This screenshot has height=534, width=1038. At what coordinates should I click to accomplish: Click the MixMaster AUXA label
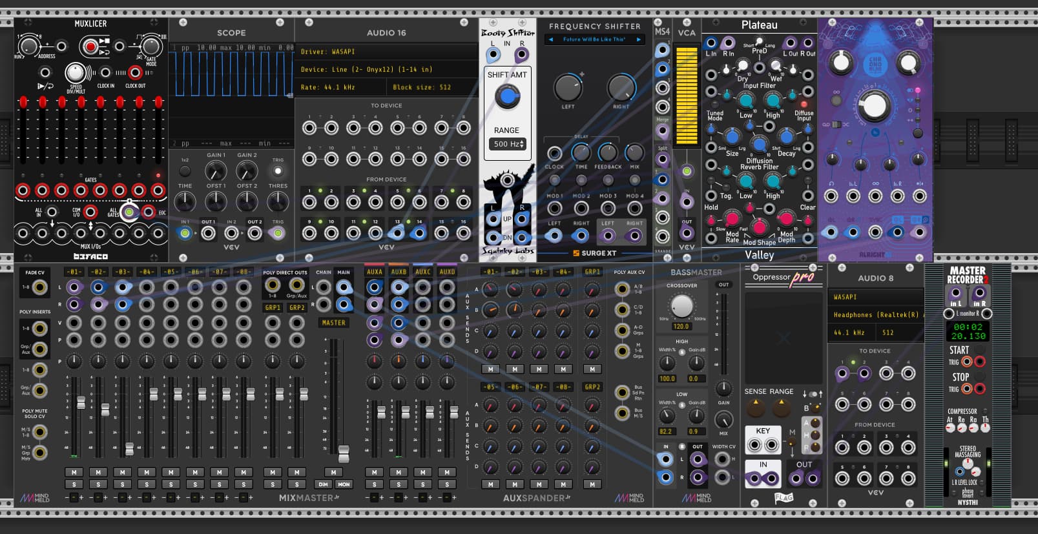(375, 272)
